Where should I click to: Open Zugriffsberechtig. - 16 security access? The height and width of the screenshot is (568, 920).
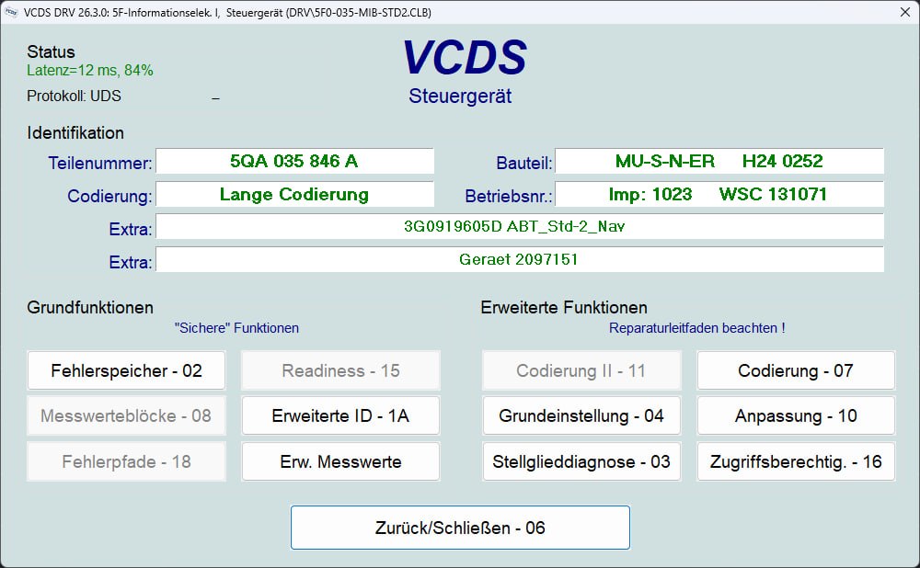pos(796,461)
